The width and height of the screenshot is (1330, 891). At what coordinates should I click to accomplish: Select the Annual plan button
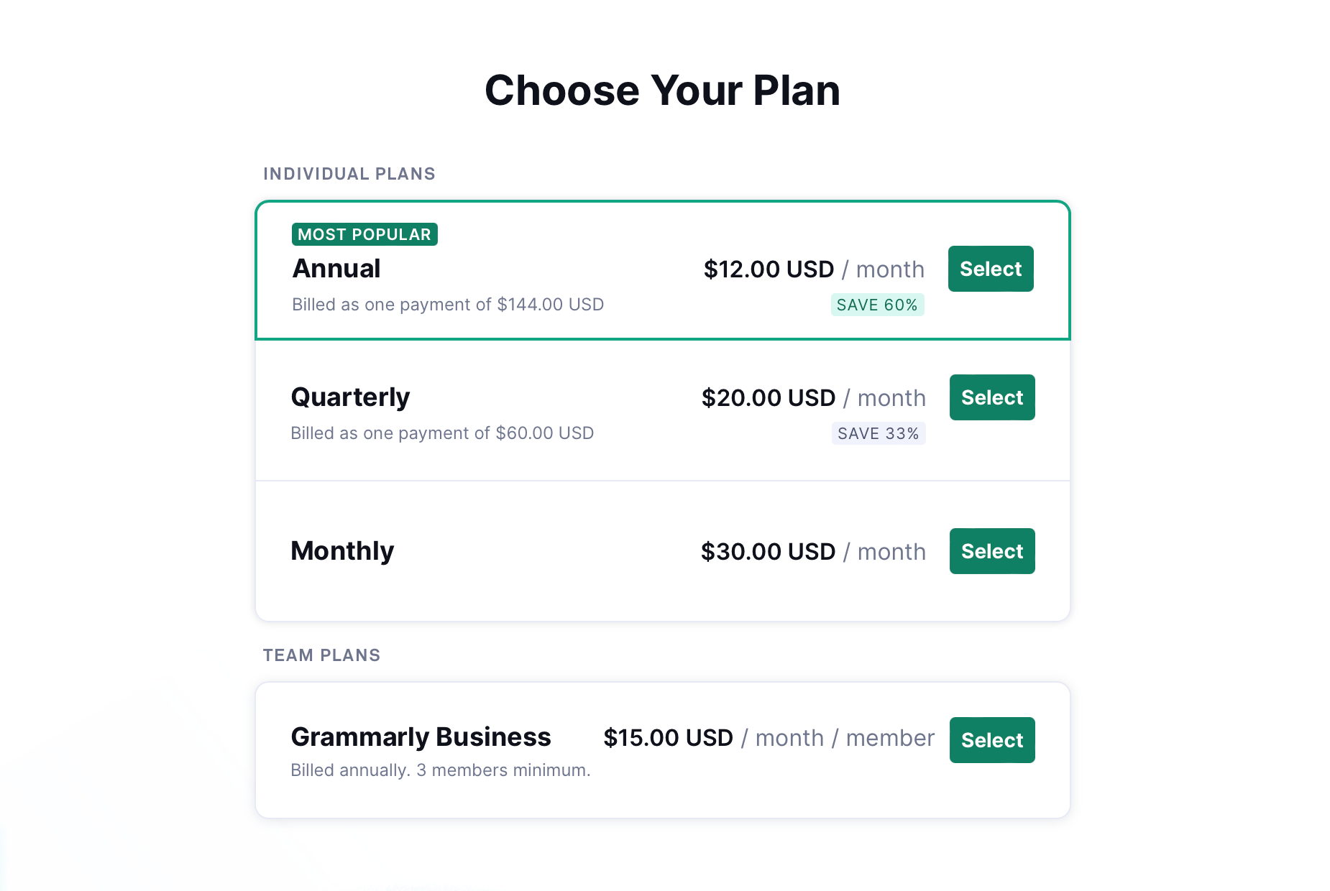click(990, 269)
